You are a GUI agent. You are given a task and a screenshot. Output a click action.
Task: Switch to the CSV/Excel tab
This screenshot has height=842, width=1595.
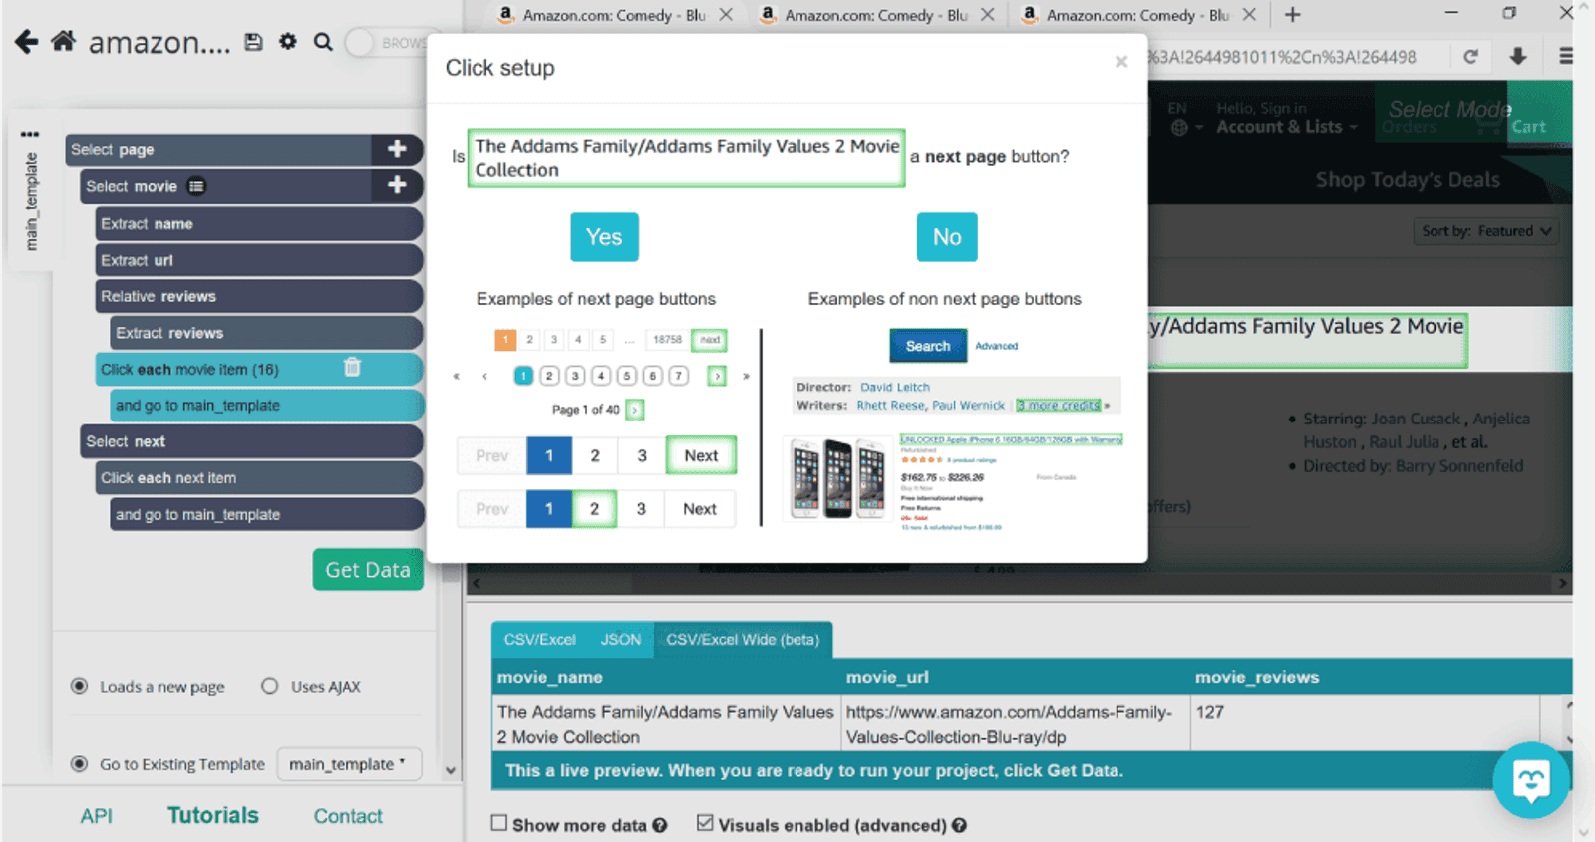[x=539, y=640]
